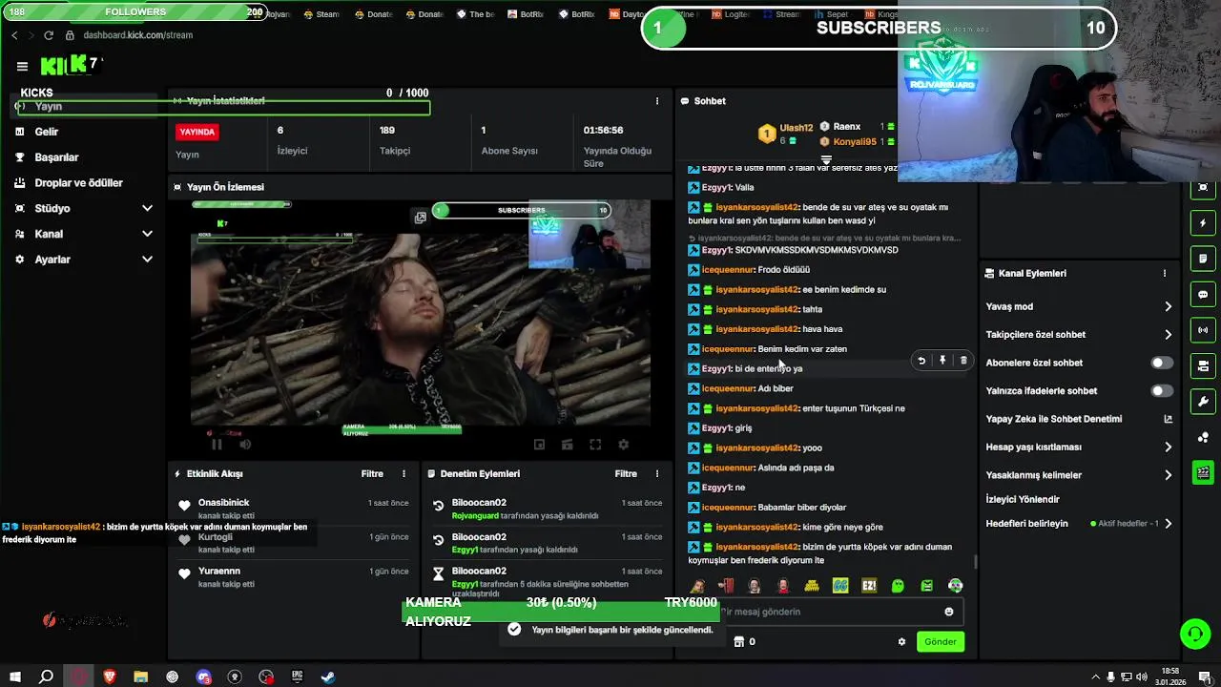Click the reply icon on hovered chat message
The width and height of the screenshot is (1221, 687).
pos(921,361)
